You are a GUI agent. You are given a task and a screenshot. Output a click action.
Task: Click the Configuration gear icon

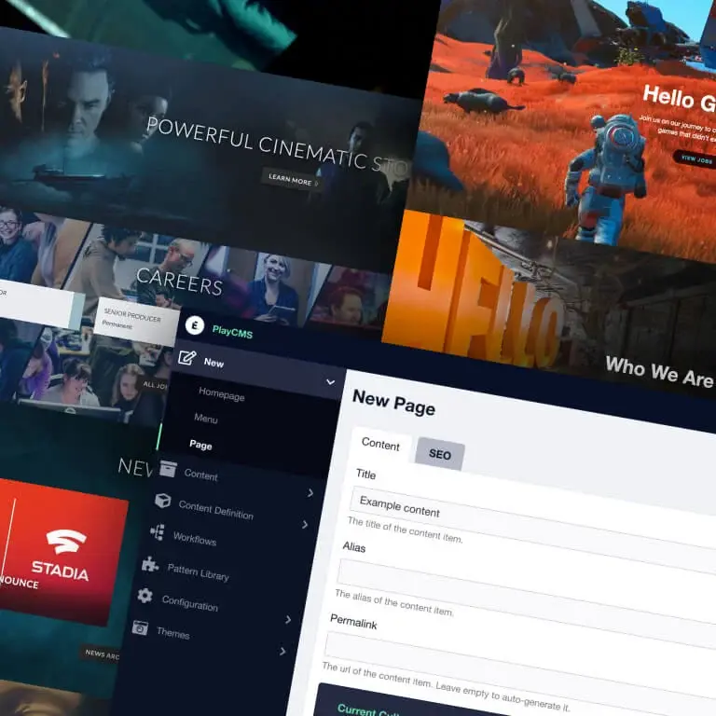[x=145, y=595]
